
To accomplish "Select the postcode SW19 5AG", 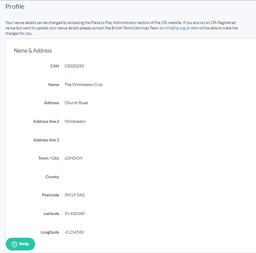I will click(x=75, y=195).
